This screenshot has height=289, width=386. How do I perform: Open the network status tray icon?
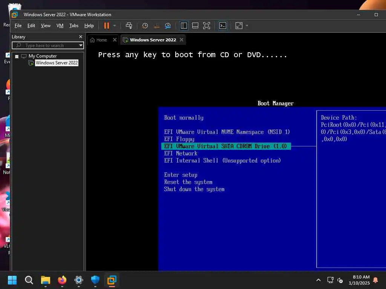click(330, 280)
